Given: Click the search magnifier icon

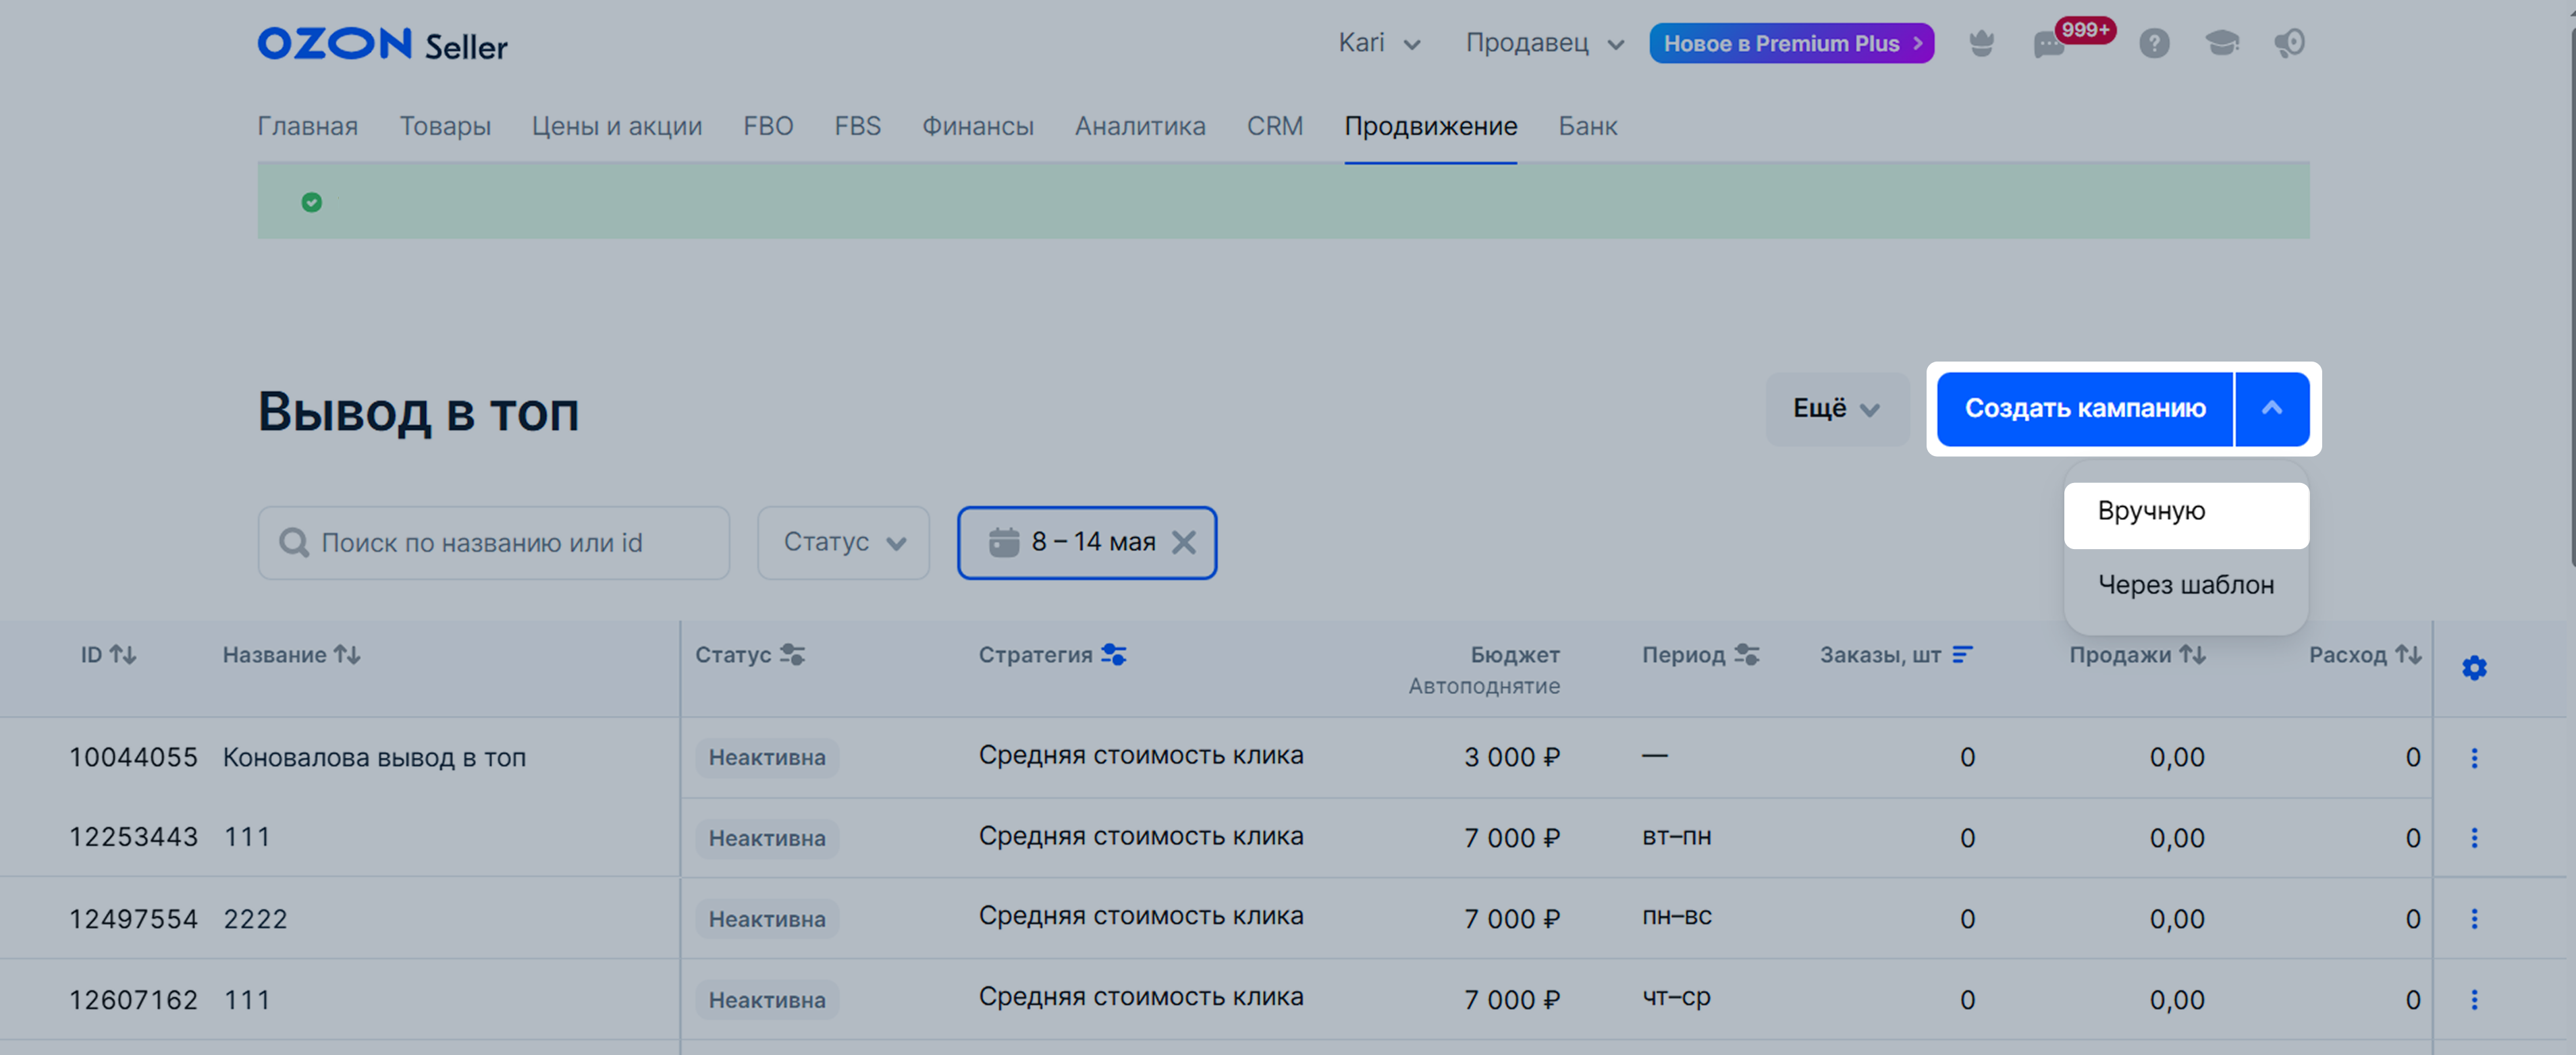Looking at the screenshot, I should pos(294,542).
